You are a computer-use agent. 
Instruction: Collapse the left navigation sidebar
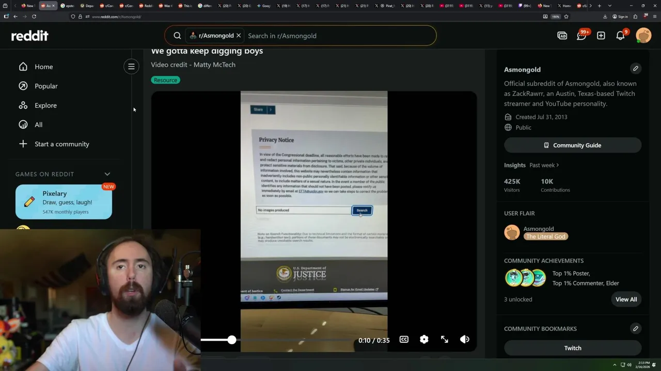coord(131,66)
